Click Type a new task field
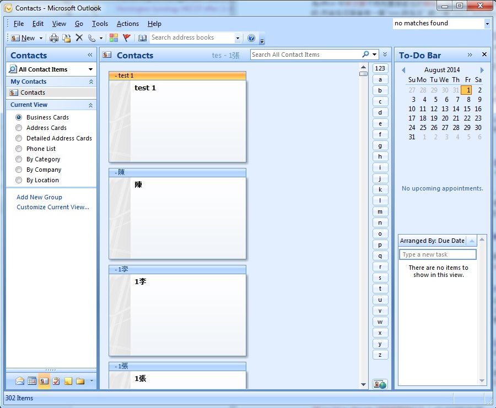The width and height of the screenshot is (496, 408). coord(438,254)
